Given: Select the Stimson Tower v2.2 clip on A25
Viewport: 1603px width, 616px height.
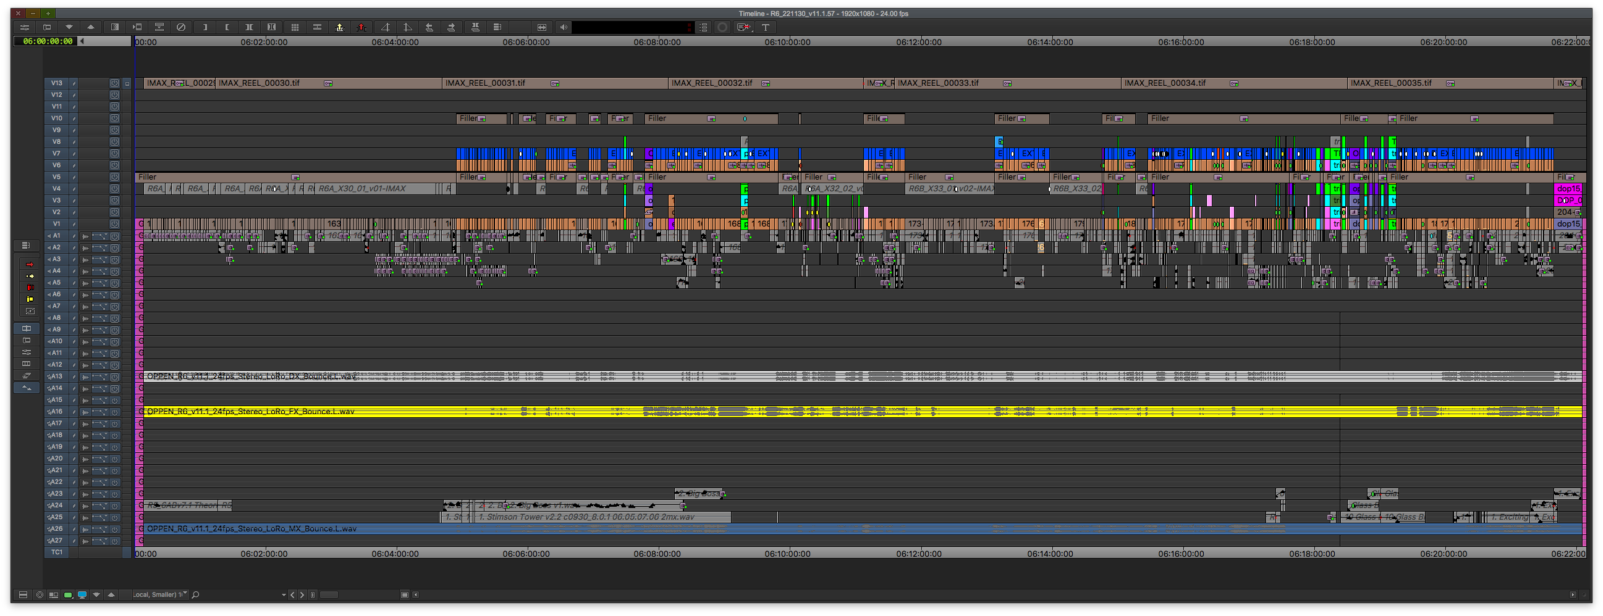Looking at the screenshot, I should 603,518.
